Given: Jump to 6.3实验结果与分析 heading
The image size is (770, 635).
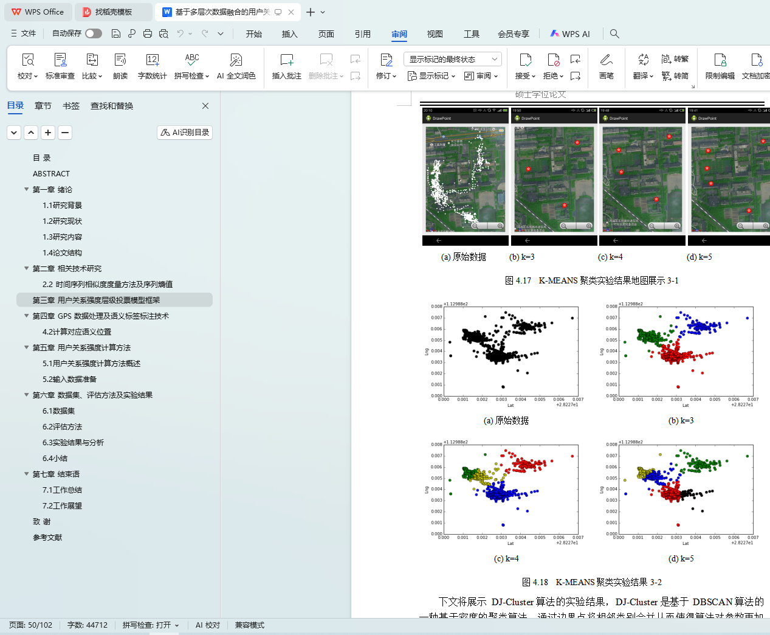Looking at the screenshot, I should (73, 443).
